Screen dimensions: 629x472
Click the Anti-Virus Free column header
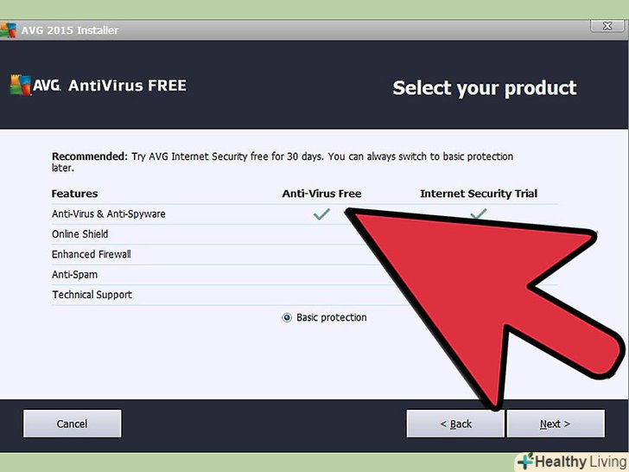click(x=321, y=194)
